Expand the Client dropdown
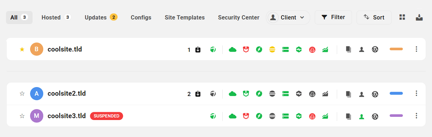Screen dimensions: 432x137 tap(288, 17)
